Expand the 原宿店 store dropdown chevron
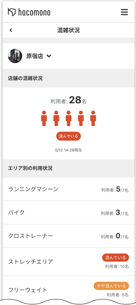This screenshot has width=136, height=305. 49,56
